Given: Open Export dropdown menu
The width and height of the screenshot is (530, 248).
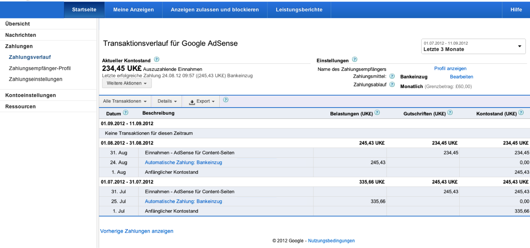Looking at the screenshot, I should click(x=201, y=101).
